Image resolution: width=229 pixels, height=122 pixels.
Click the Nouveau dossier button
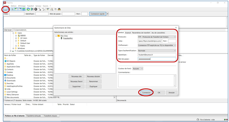tap(94, 76)
